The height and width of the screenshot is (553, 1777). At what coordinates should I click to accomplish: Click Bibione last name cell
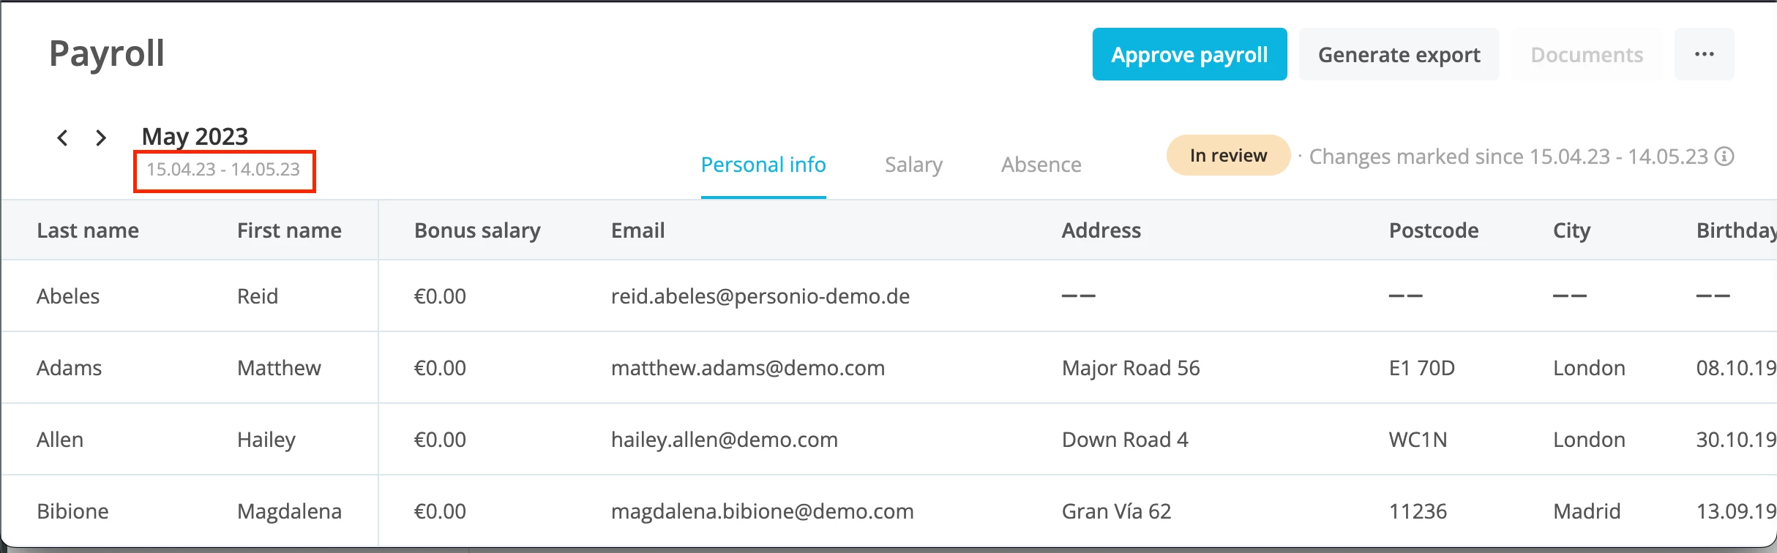[x=72, y=511]
